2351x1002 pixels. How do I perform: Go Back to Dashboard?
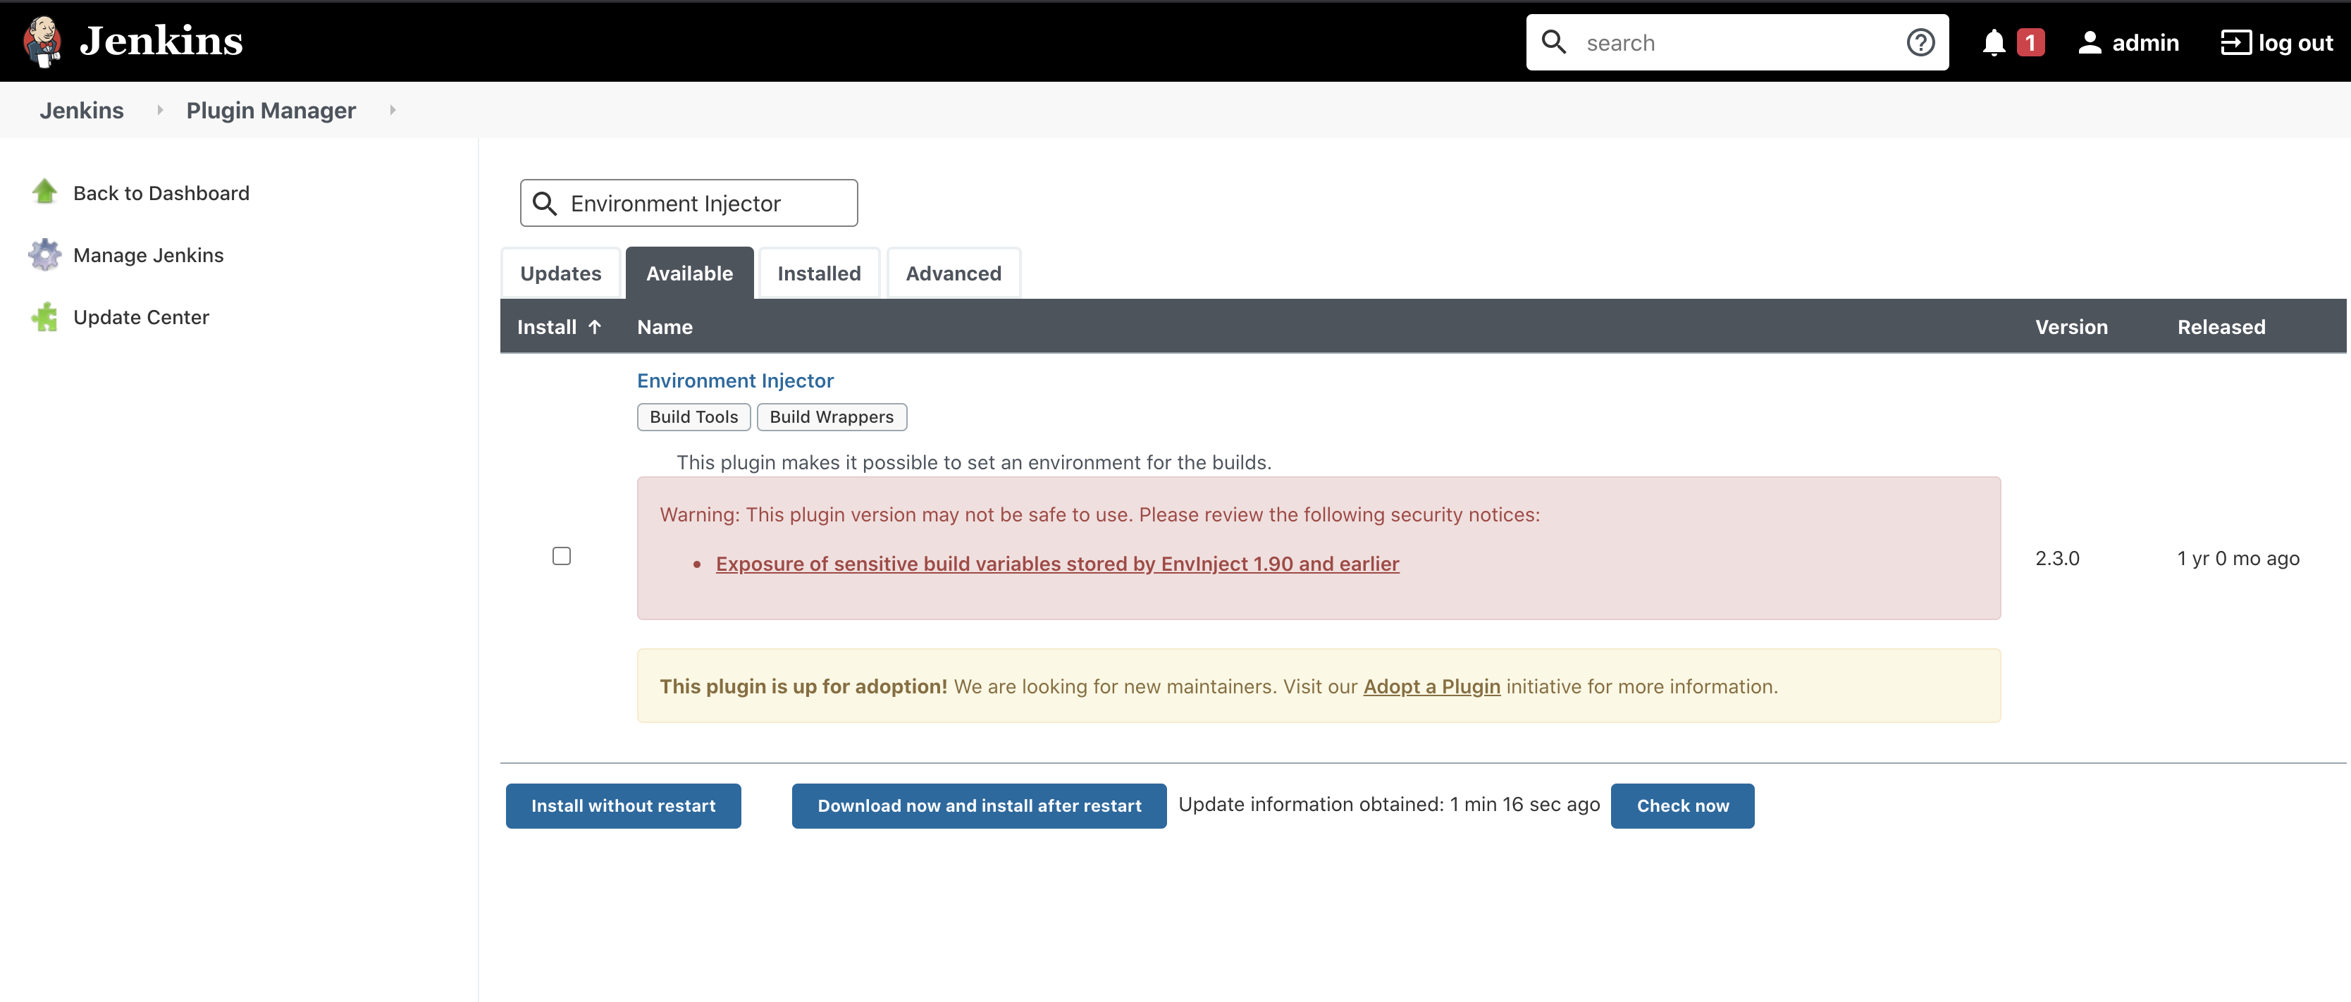161,194
